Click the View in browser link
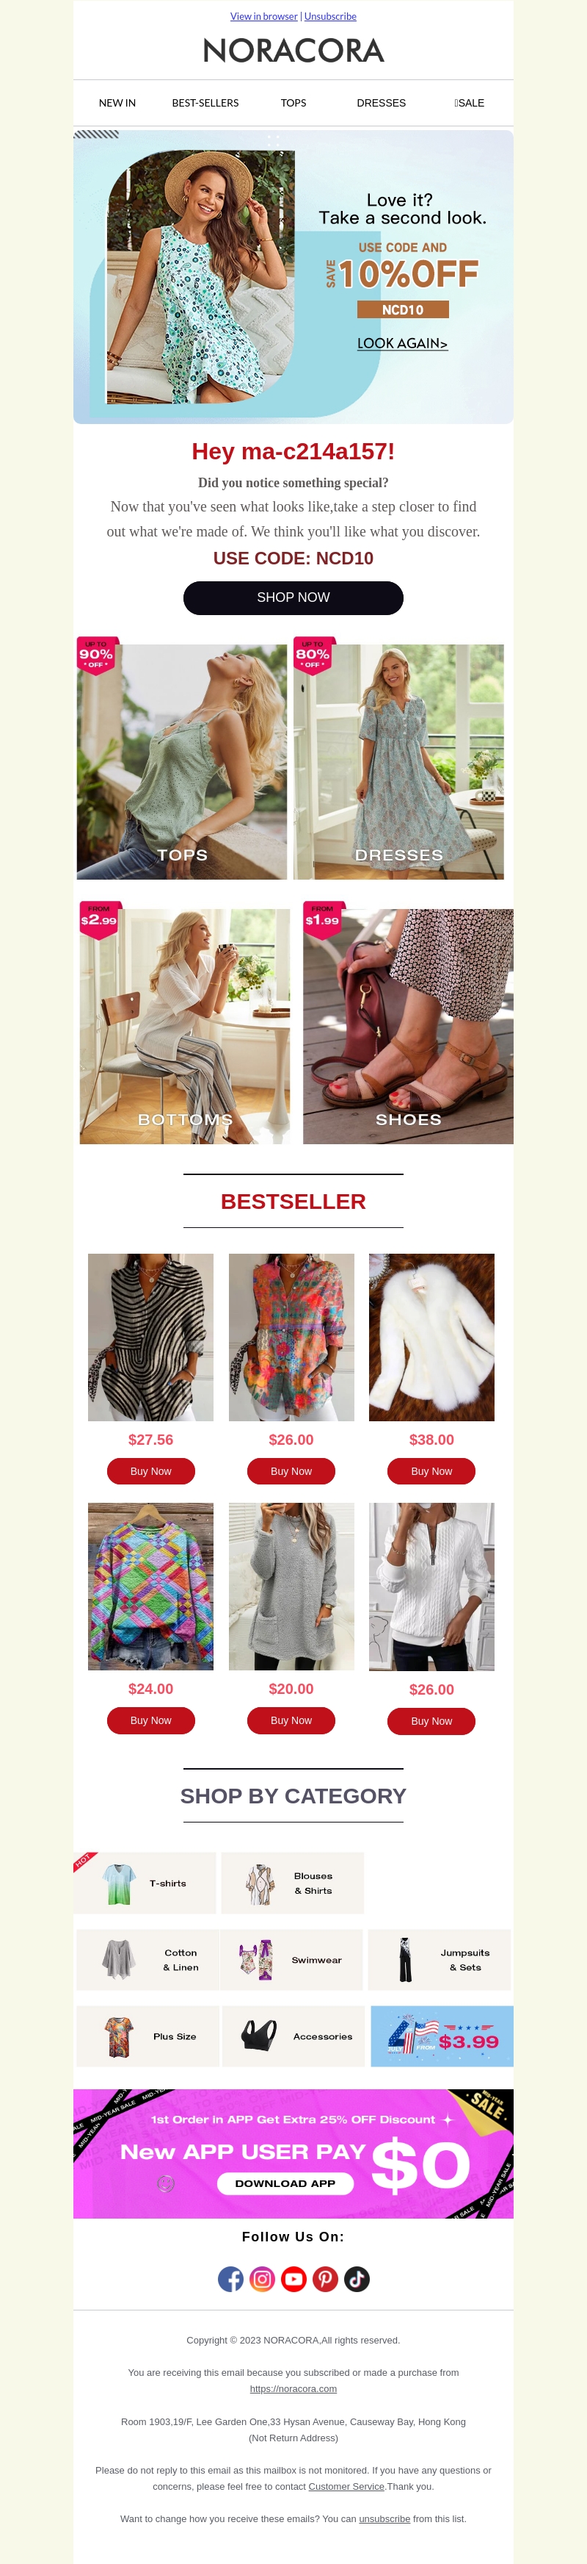 [x=264, y=16]
